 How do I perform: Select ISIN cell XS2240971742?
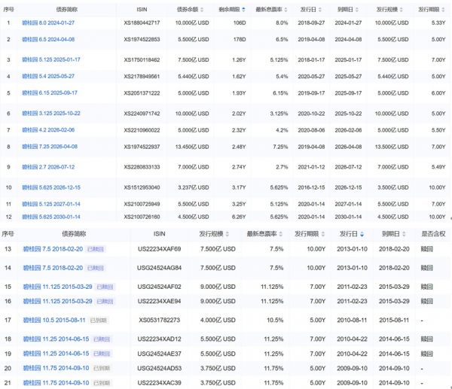[142, 114]
